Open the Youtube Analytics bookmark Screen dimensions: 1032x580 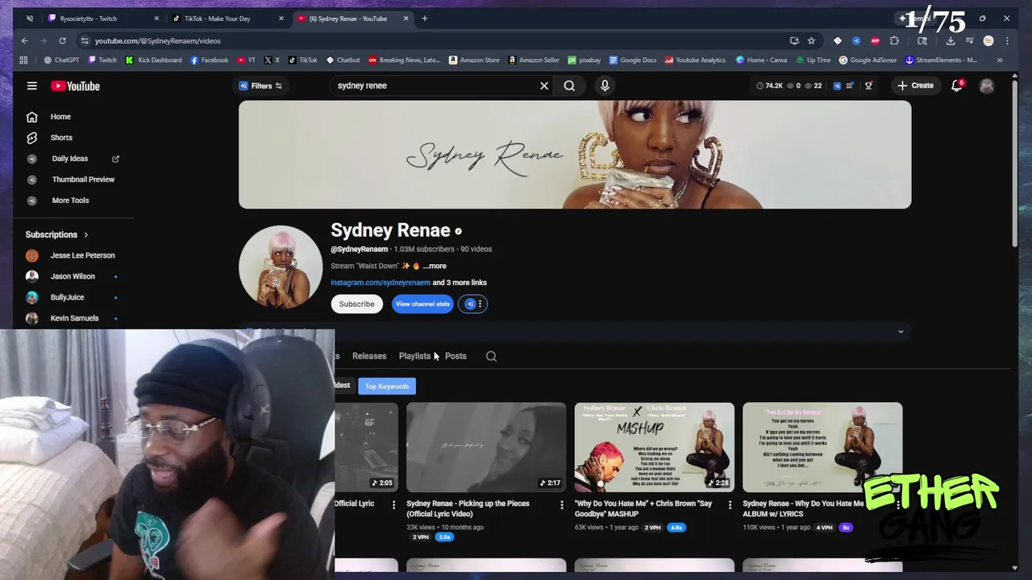click(694, 60)
